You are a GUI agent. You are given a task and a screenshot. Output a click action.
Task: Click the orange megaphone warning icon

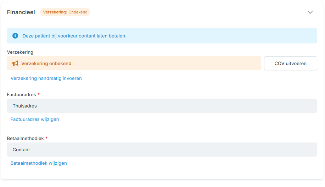tap(15, 64)
